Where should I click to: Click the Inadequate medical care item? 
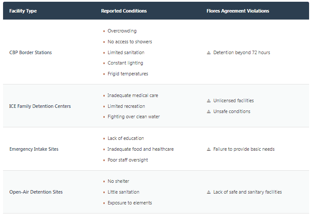pyautogui.click(x=132, y=96)
